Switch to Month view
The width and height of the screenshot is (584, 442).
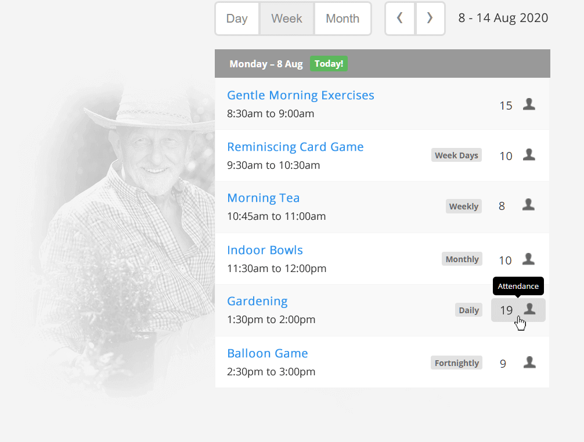coord(343,19)
